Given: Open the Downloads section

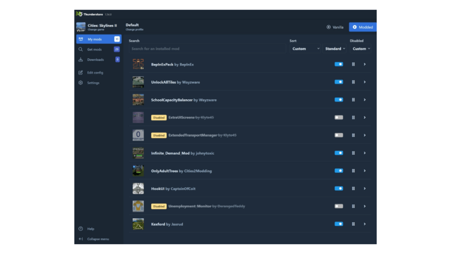Looking at the screenshot, I should click(x=99, y=60).
